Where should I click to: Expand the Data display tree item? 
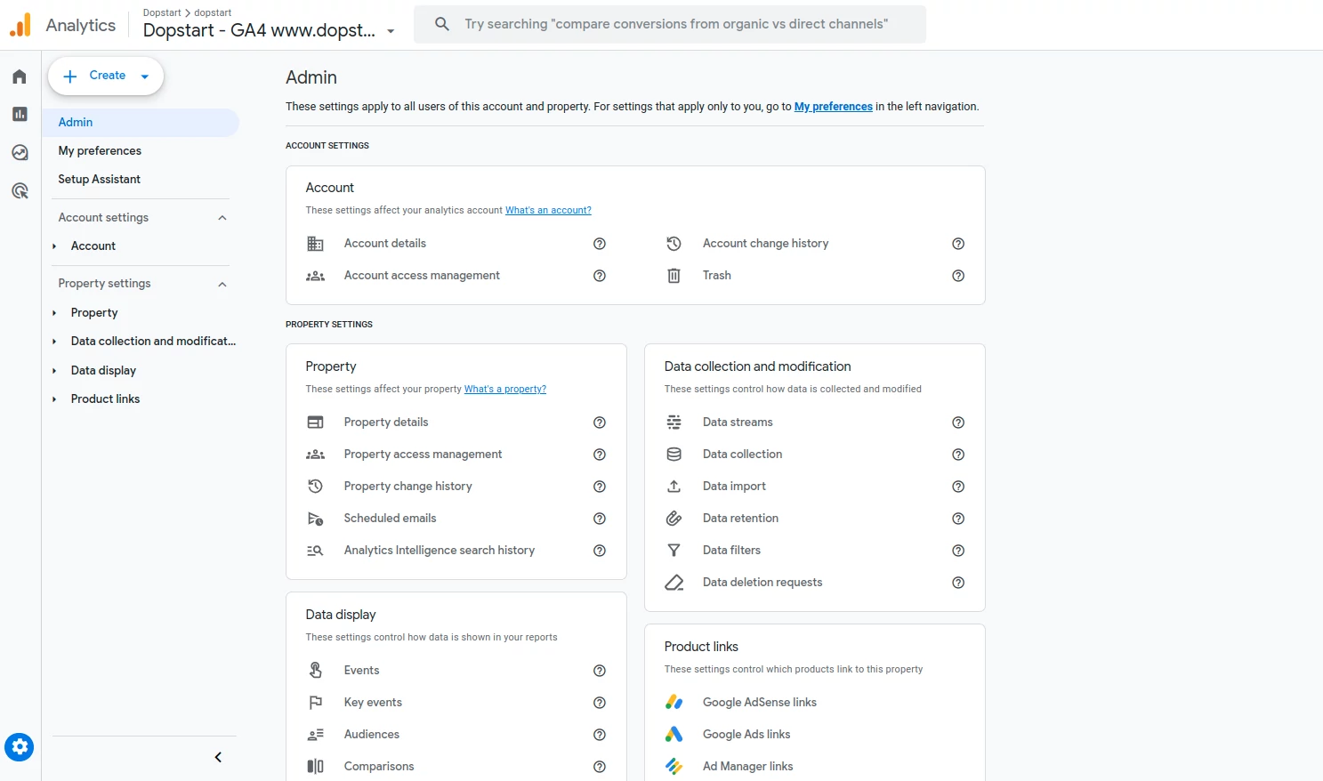[54, 371]
